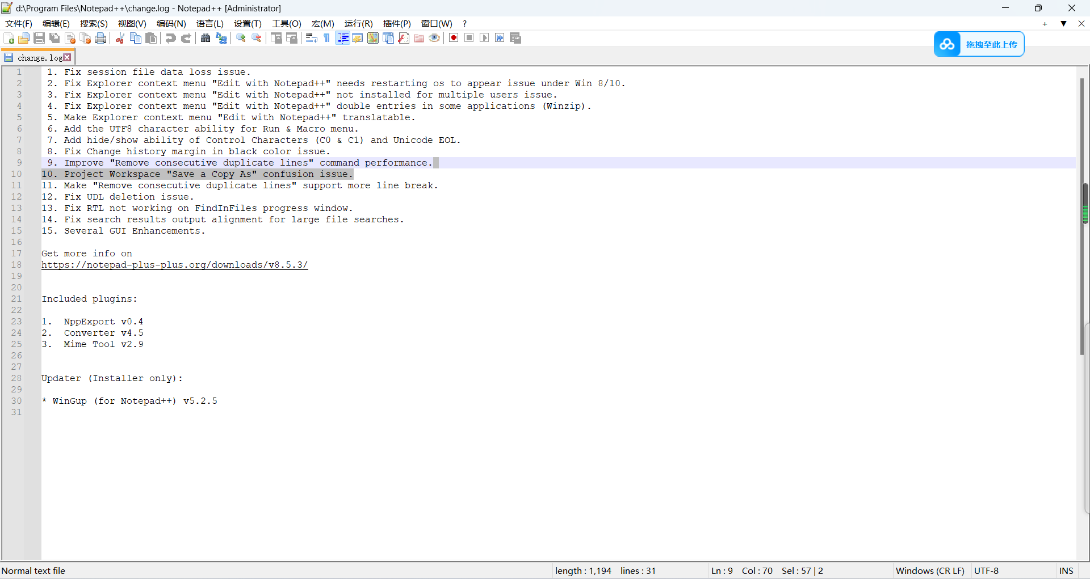Click the Print icon in toolbar
Viewport: 1090px width, 579px height.
coord(101,38)
